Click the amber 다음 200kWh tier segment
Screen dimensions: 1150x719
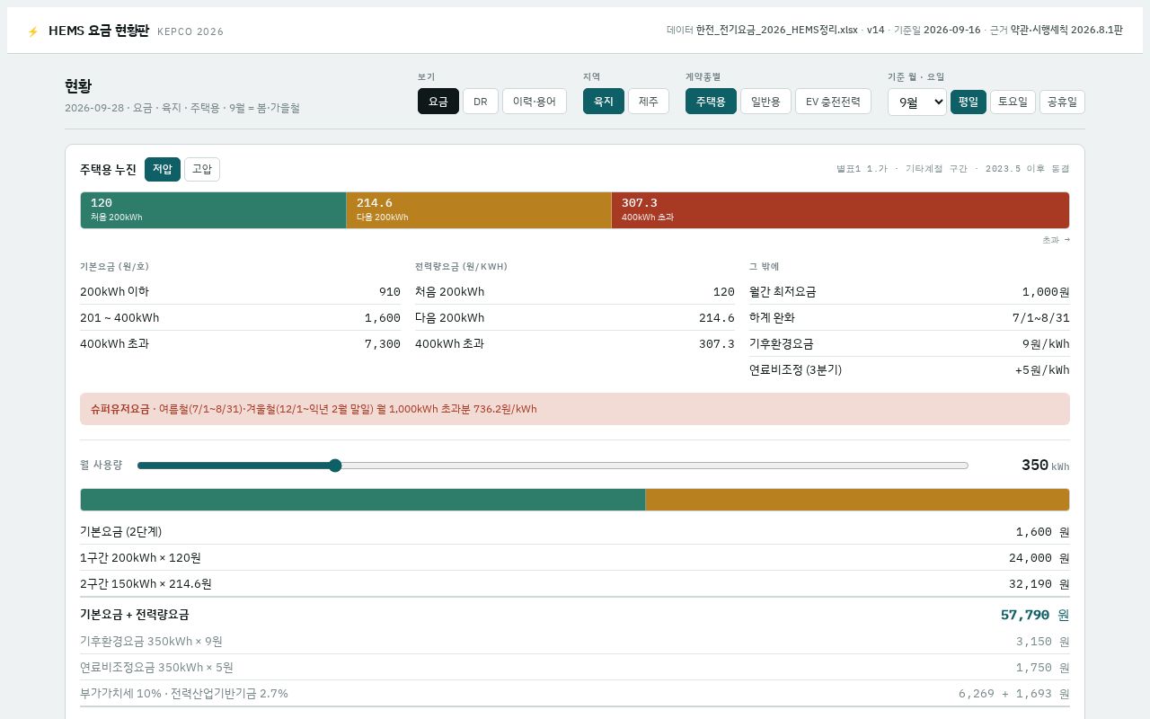479,210
